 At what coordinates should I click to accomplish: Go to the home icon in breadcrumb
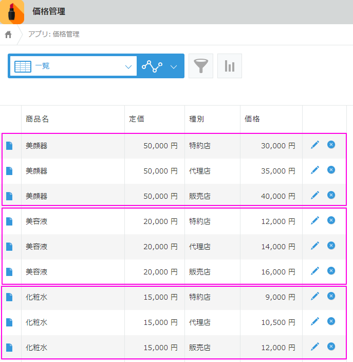(x=8, y=35)
